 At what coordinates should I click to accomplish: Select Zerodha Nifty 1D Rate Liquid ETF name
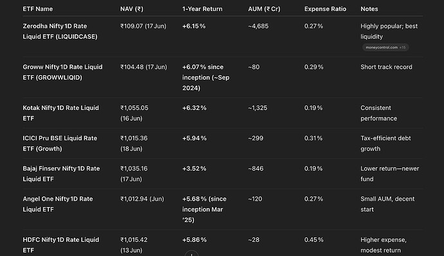[x=60, y=32]
